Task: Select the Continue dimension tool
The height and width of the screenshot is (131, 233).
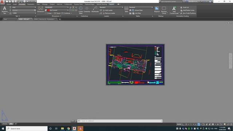Action: pos(66,13)
